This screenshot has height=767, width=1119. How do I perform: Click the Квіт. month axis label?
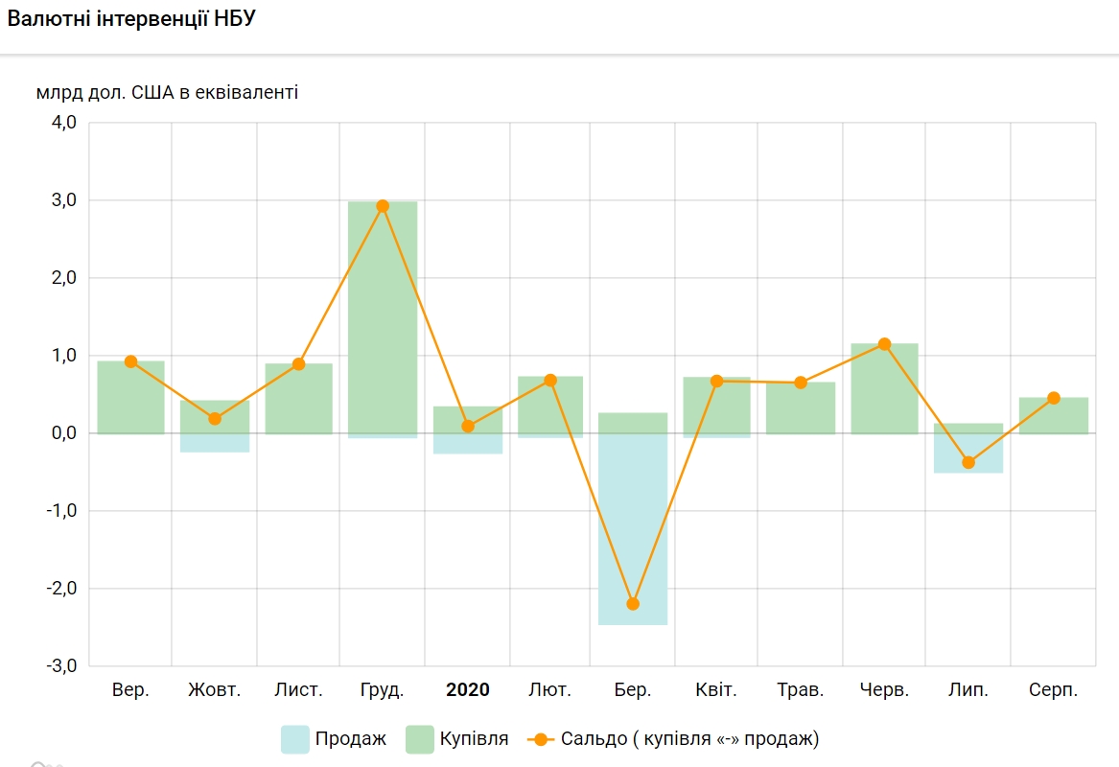[x=716, y=690]
